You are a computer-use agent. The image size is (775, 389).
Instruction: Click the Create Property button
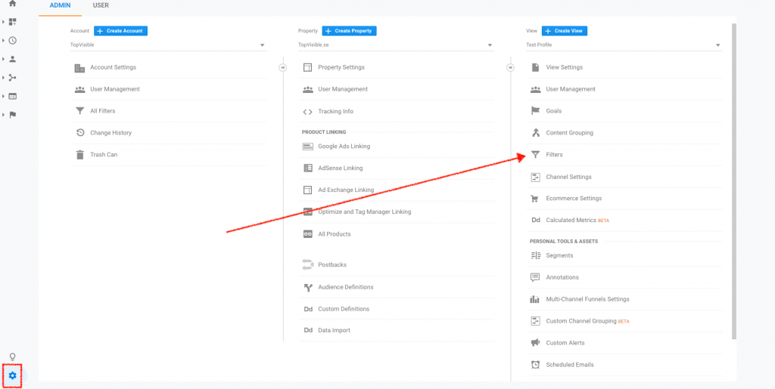(350, 30)
